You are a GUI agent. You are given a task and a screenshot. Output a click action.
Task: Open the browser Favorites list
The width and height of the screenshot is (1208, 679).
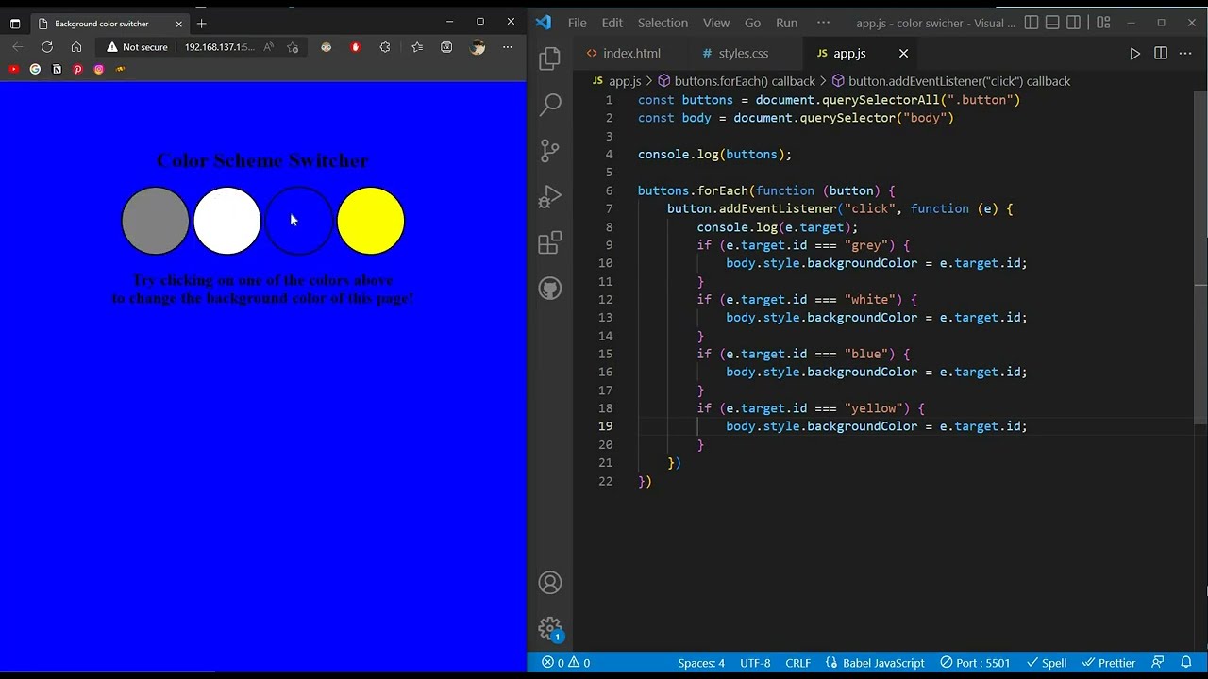click(x=417, y=47)
